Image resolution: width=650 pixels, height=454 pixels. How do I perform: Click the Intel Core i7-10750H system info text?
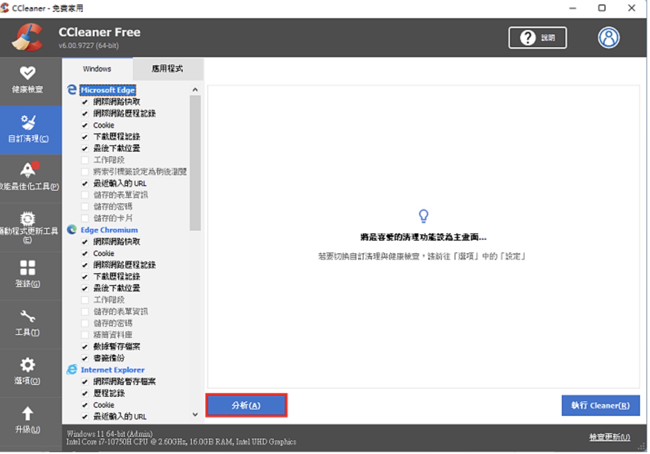click(x=181, y=442)
